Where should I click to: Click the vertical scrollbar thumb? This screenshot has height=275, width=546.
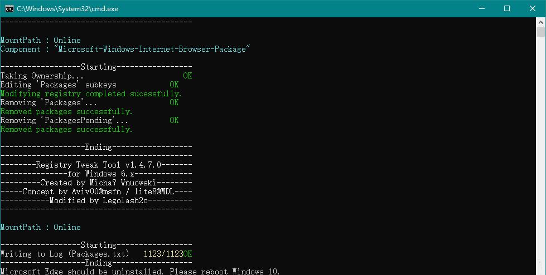[540, 32]
